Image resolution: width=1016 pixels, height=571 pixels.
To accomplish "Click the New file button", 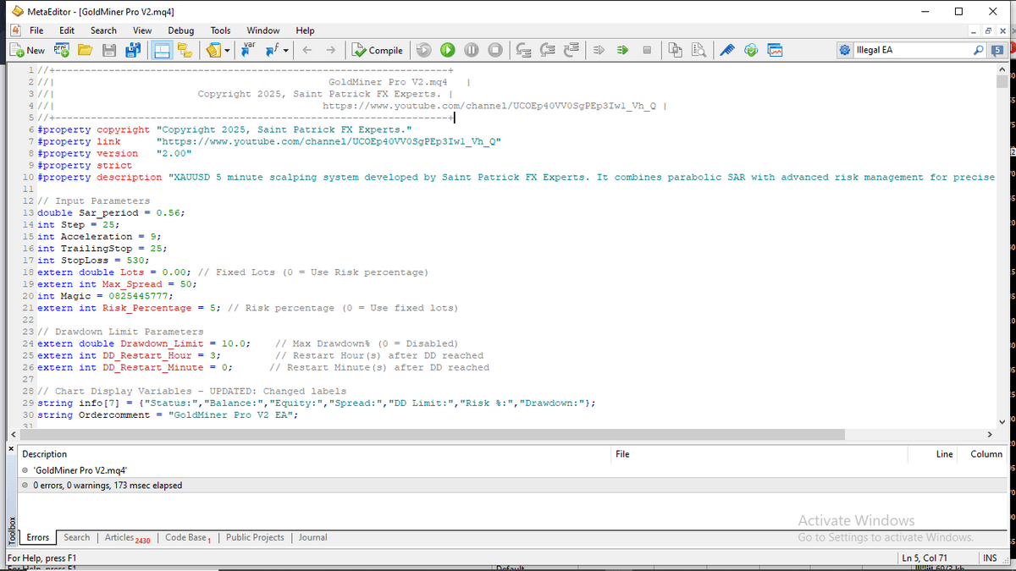I will [26, 50].
